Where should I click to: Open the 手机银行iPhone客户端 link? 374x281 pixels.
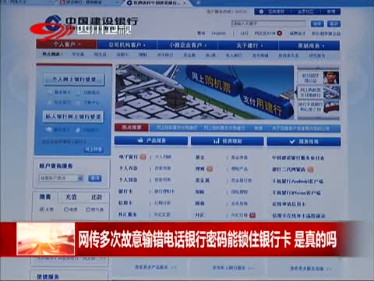[296, 193]
